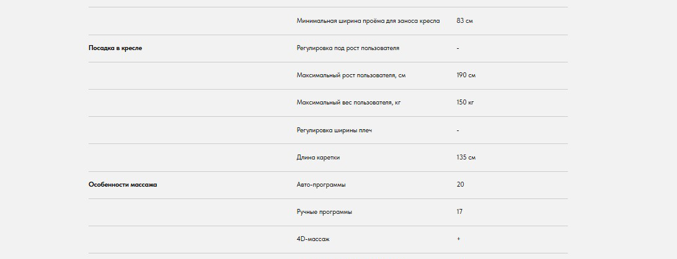This screenshot has width=677, height=259.
Task: Select the 'Ручные программы' label
Action: [x=324, y=212]
